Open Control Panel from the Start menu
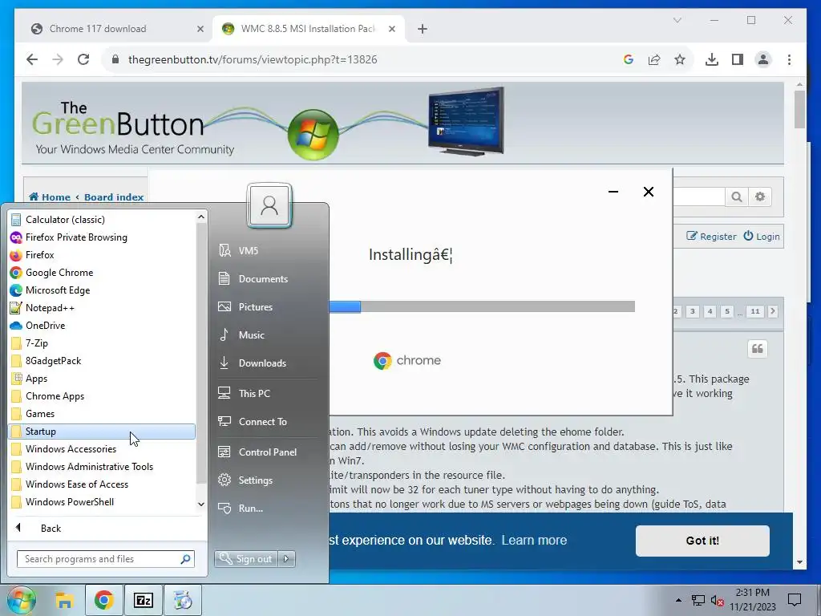Viewport: 821px width, 616px height. 267,452
